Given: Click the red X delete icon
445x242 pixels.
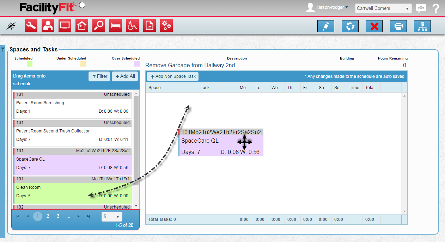Looking at the screenshot, I should pyautogui.click(x=374, y=26).
